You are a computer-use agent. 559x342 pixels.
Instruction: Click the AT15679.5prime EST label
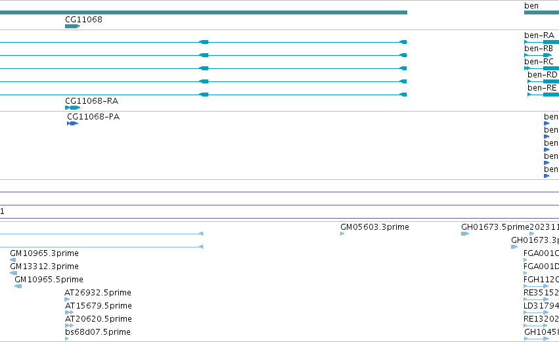point(99,306)
